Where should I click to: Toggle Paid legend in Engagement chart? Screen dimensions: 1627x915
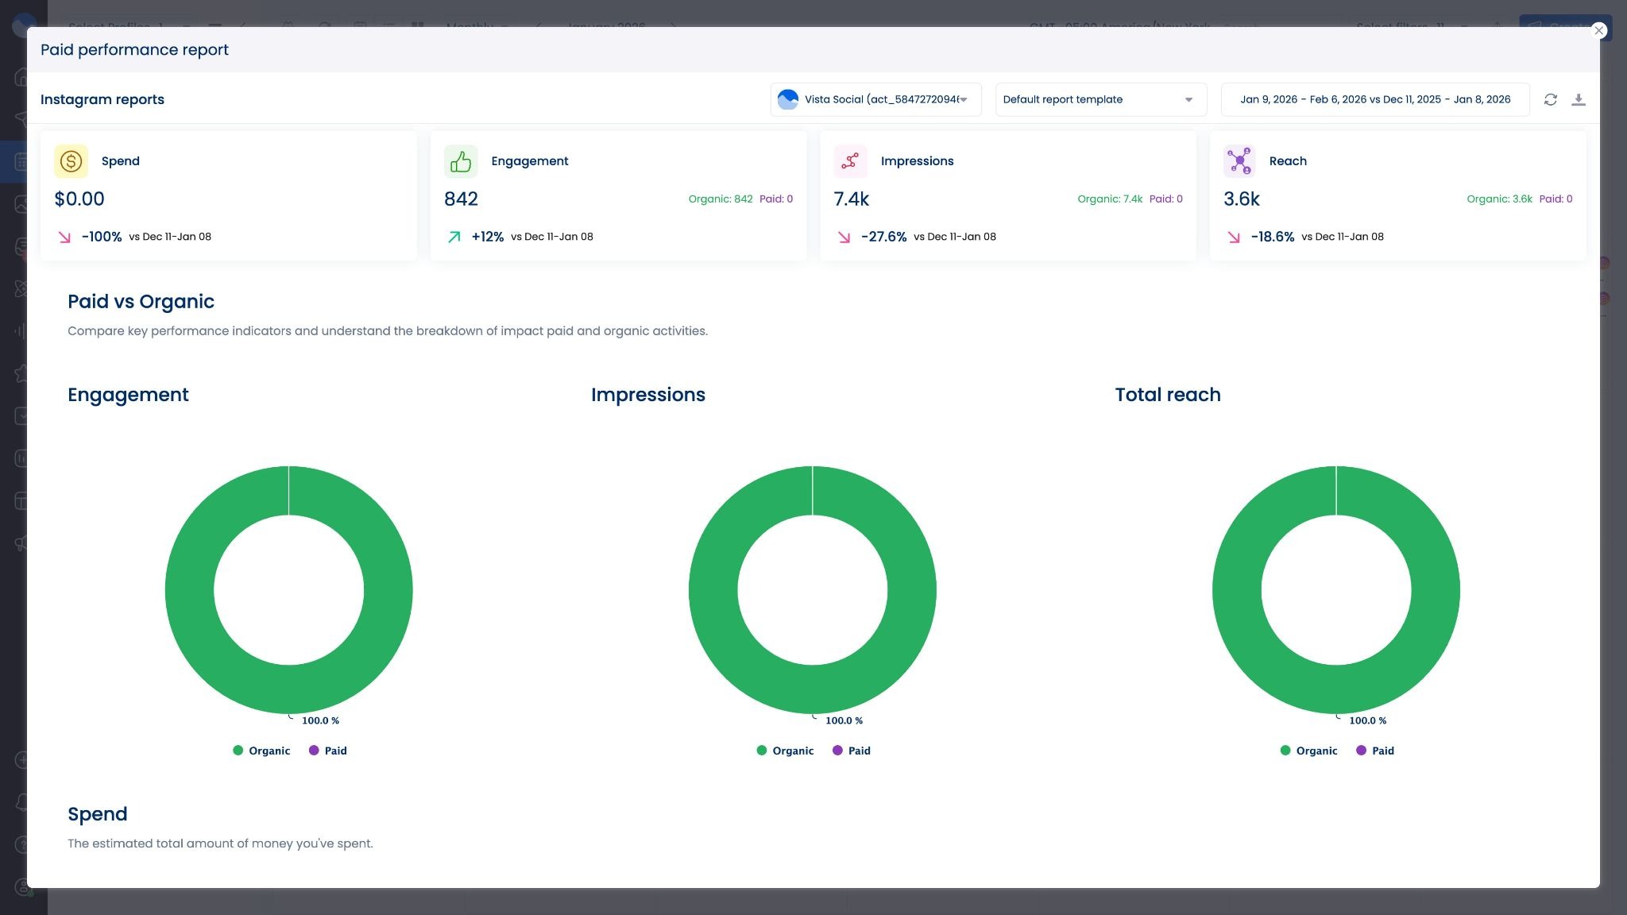[328, 751]
